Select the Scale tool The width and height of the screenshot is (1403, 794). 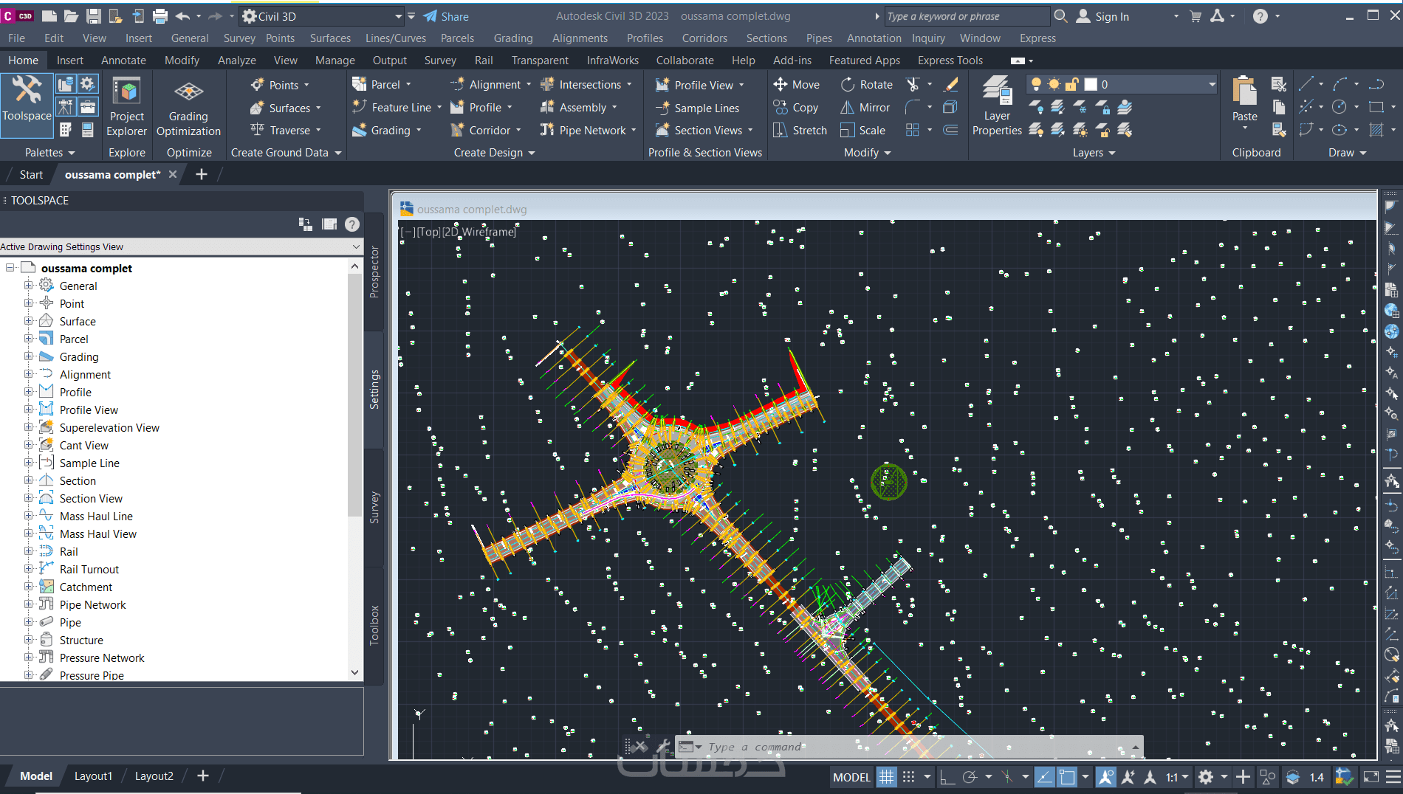click(862, 131)
